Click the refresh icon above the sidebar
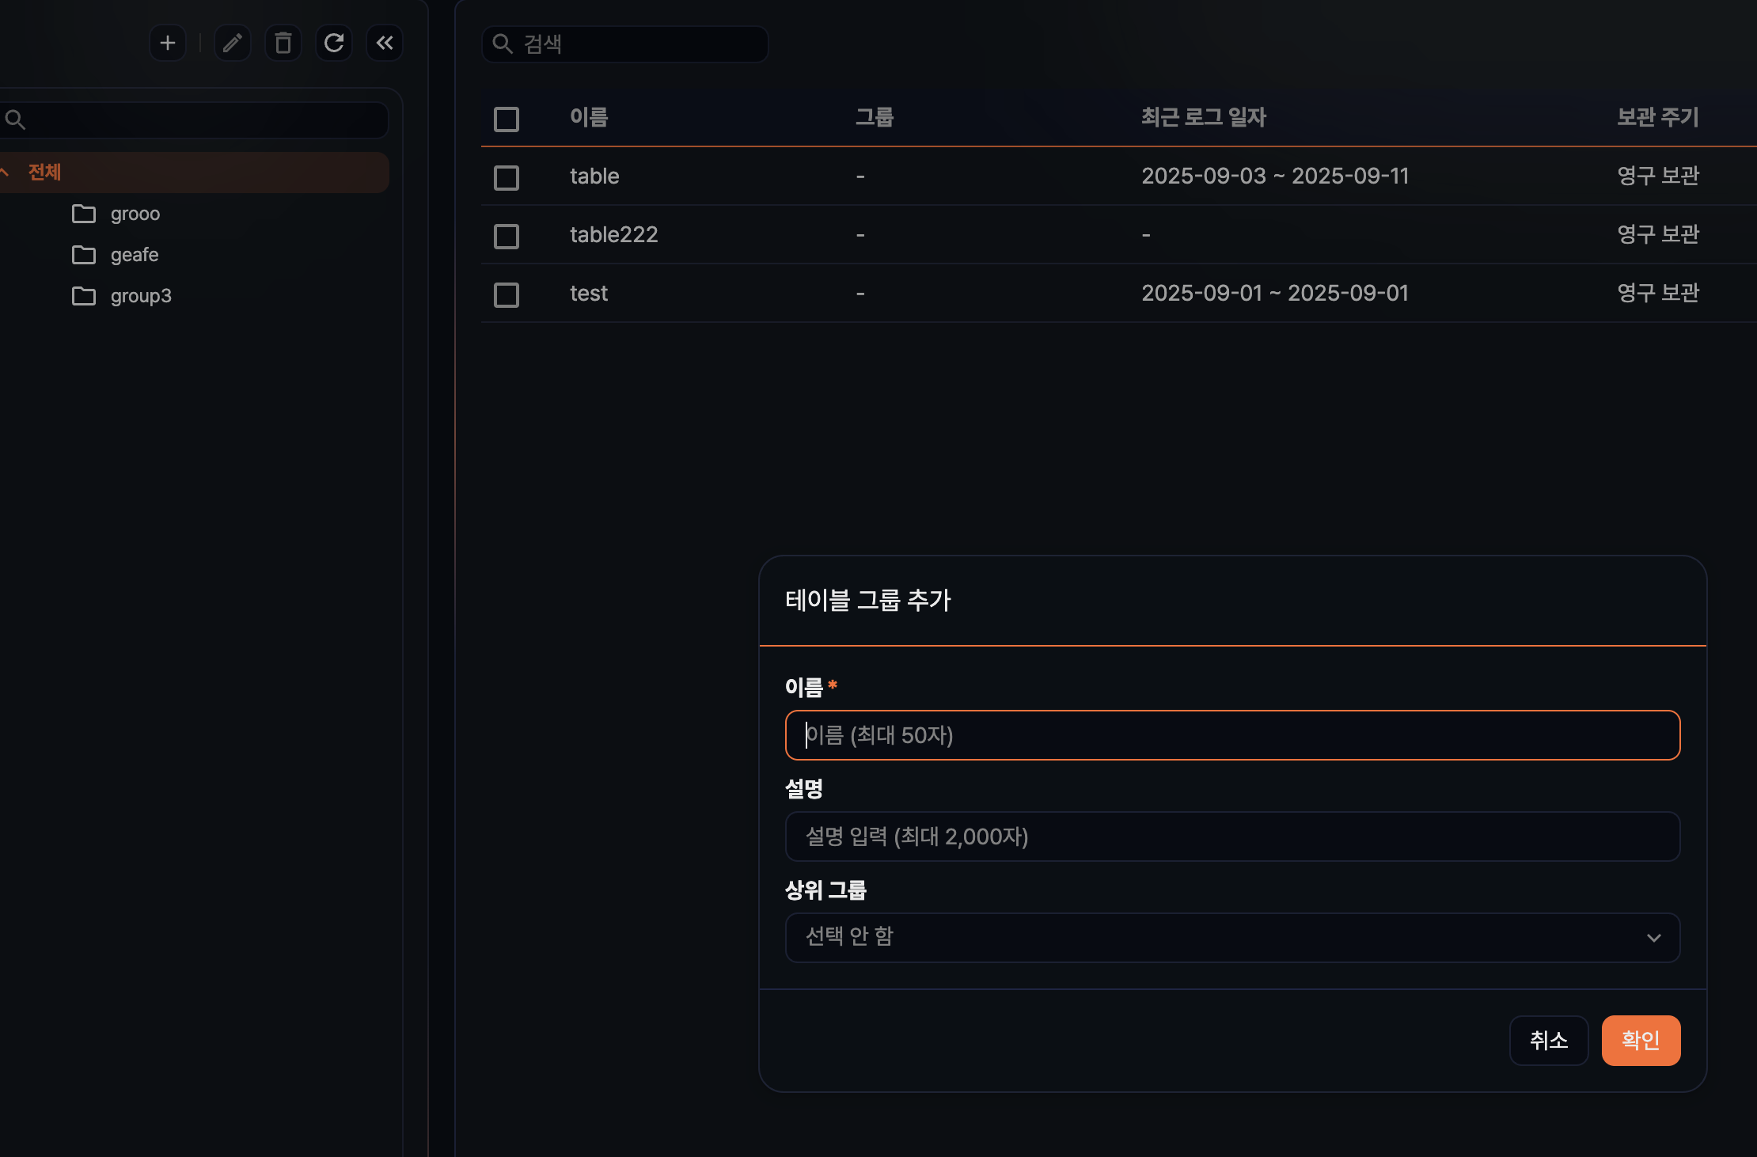 coord(334,44)
